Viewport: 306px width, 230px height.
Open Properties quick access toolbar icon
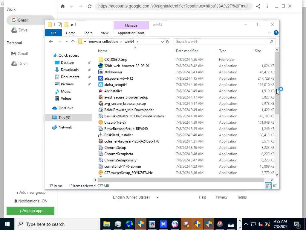[x=60, y=25]
